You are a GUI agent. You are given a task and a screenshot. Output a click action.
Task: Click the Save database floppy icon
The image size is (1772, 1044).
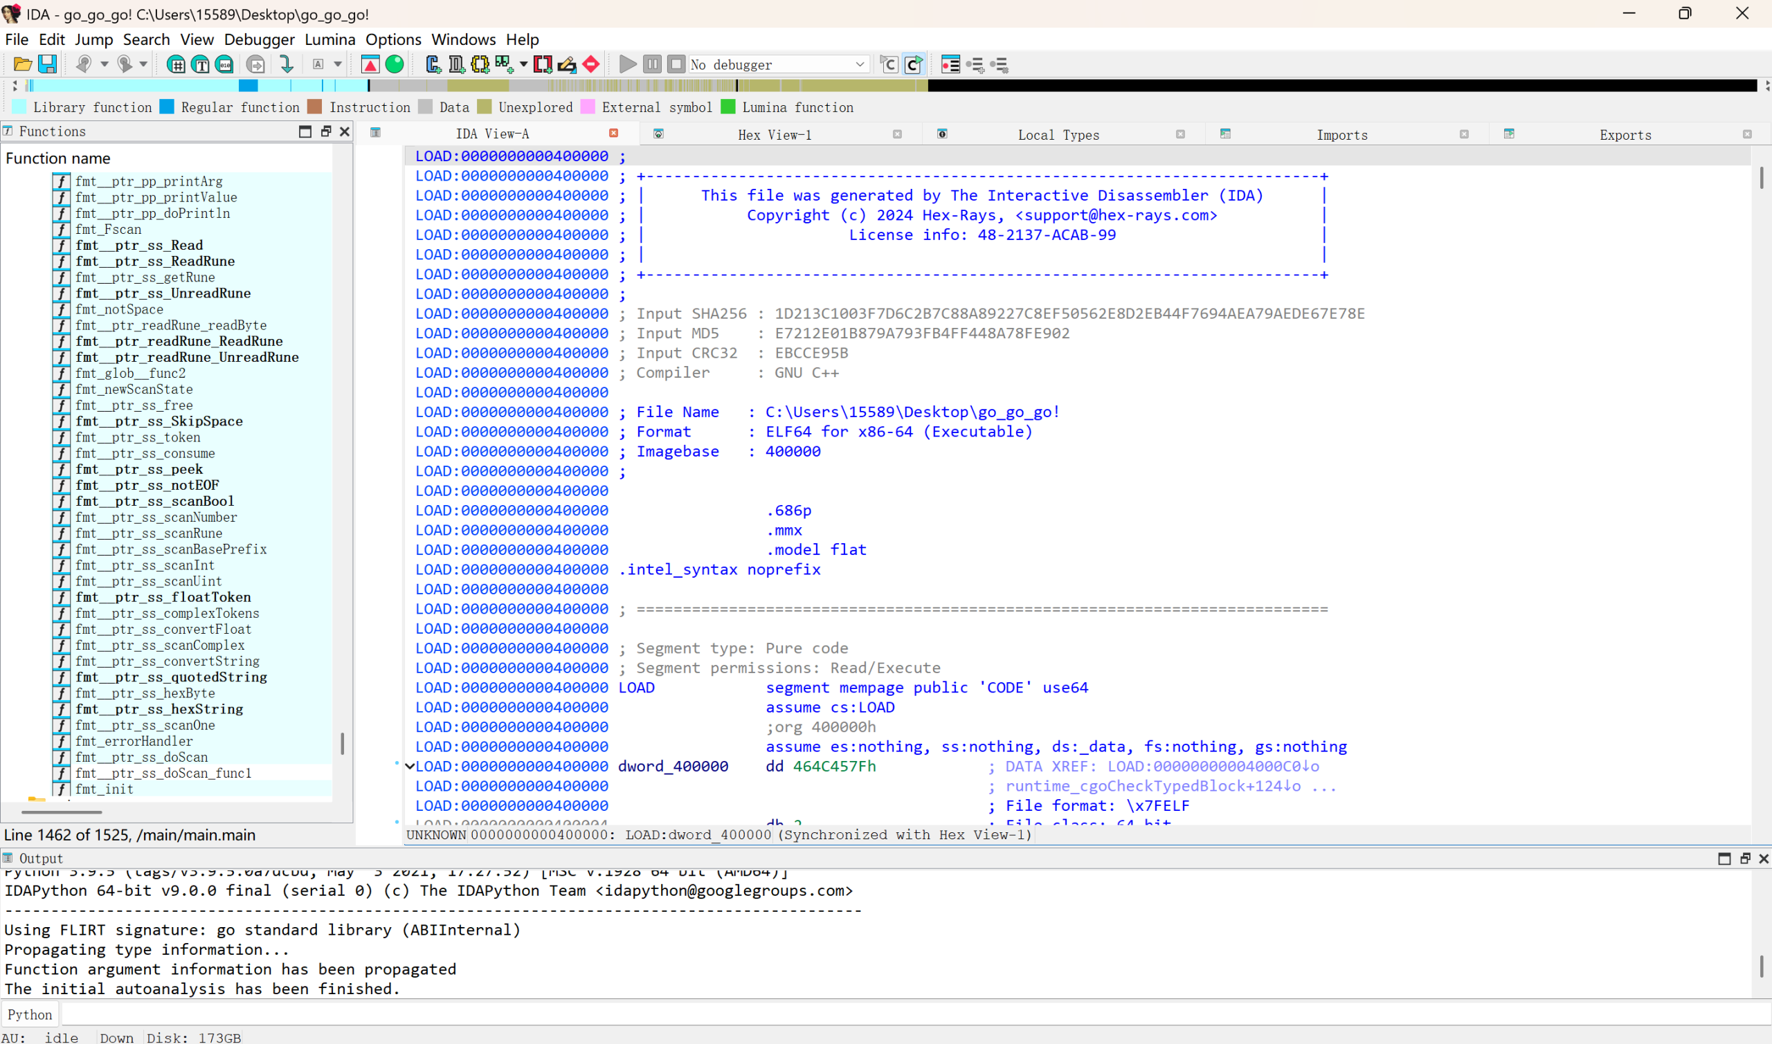(47, 65)
